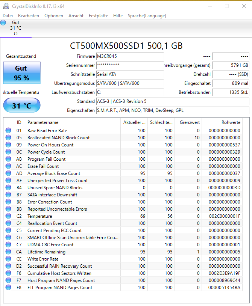The width and height of the screenshot is (252, 306).
Task: Click status orb for Temperature row
Action: coord(8,216)
